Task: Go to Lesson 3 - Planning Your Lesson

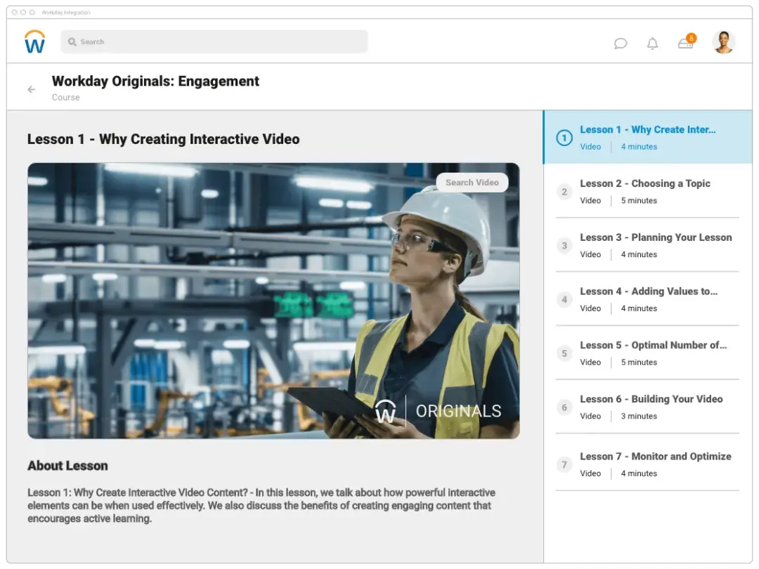Action: tap(655, 237)
